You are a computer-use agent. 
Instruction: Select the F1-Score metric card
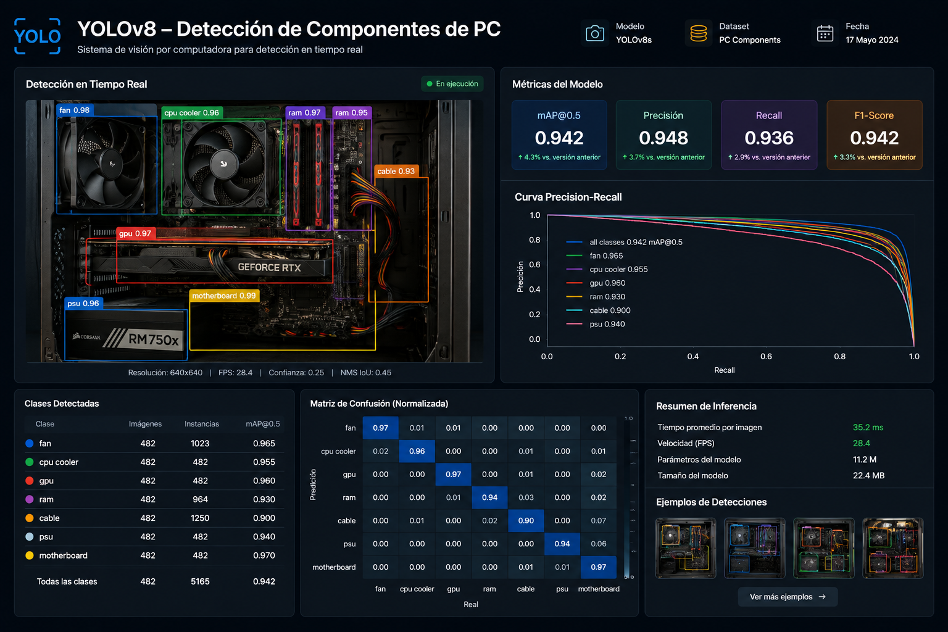click(x=875, y=135)
